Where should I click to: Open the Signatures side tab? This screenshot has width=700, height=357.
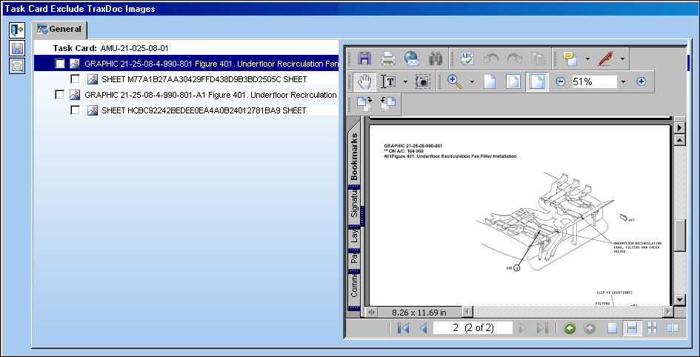pos(354,205)
